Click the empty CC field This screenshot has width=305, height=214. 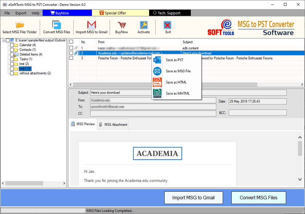point(153,113)
